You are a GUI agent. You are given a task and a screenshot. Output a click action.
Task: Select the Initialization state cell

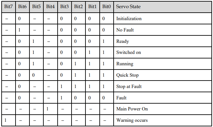pos(163,19)
